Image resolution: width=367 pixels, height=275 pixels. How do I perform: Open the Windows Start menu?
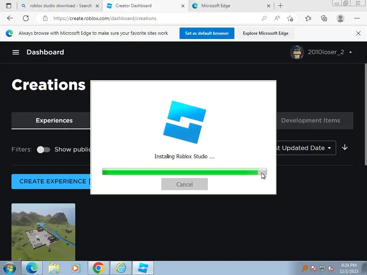click(9, 268)
